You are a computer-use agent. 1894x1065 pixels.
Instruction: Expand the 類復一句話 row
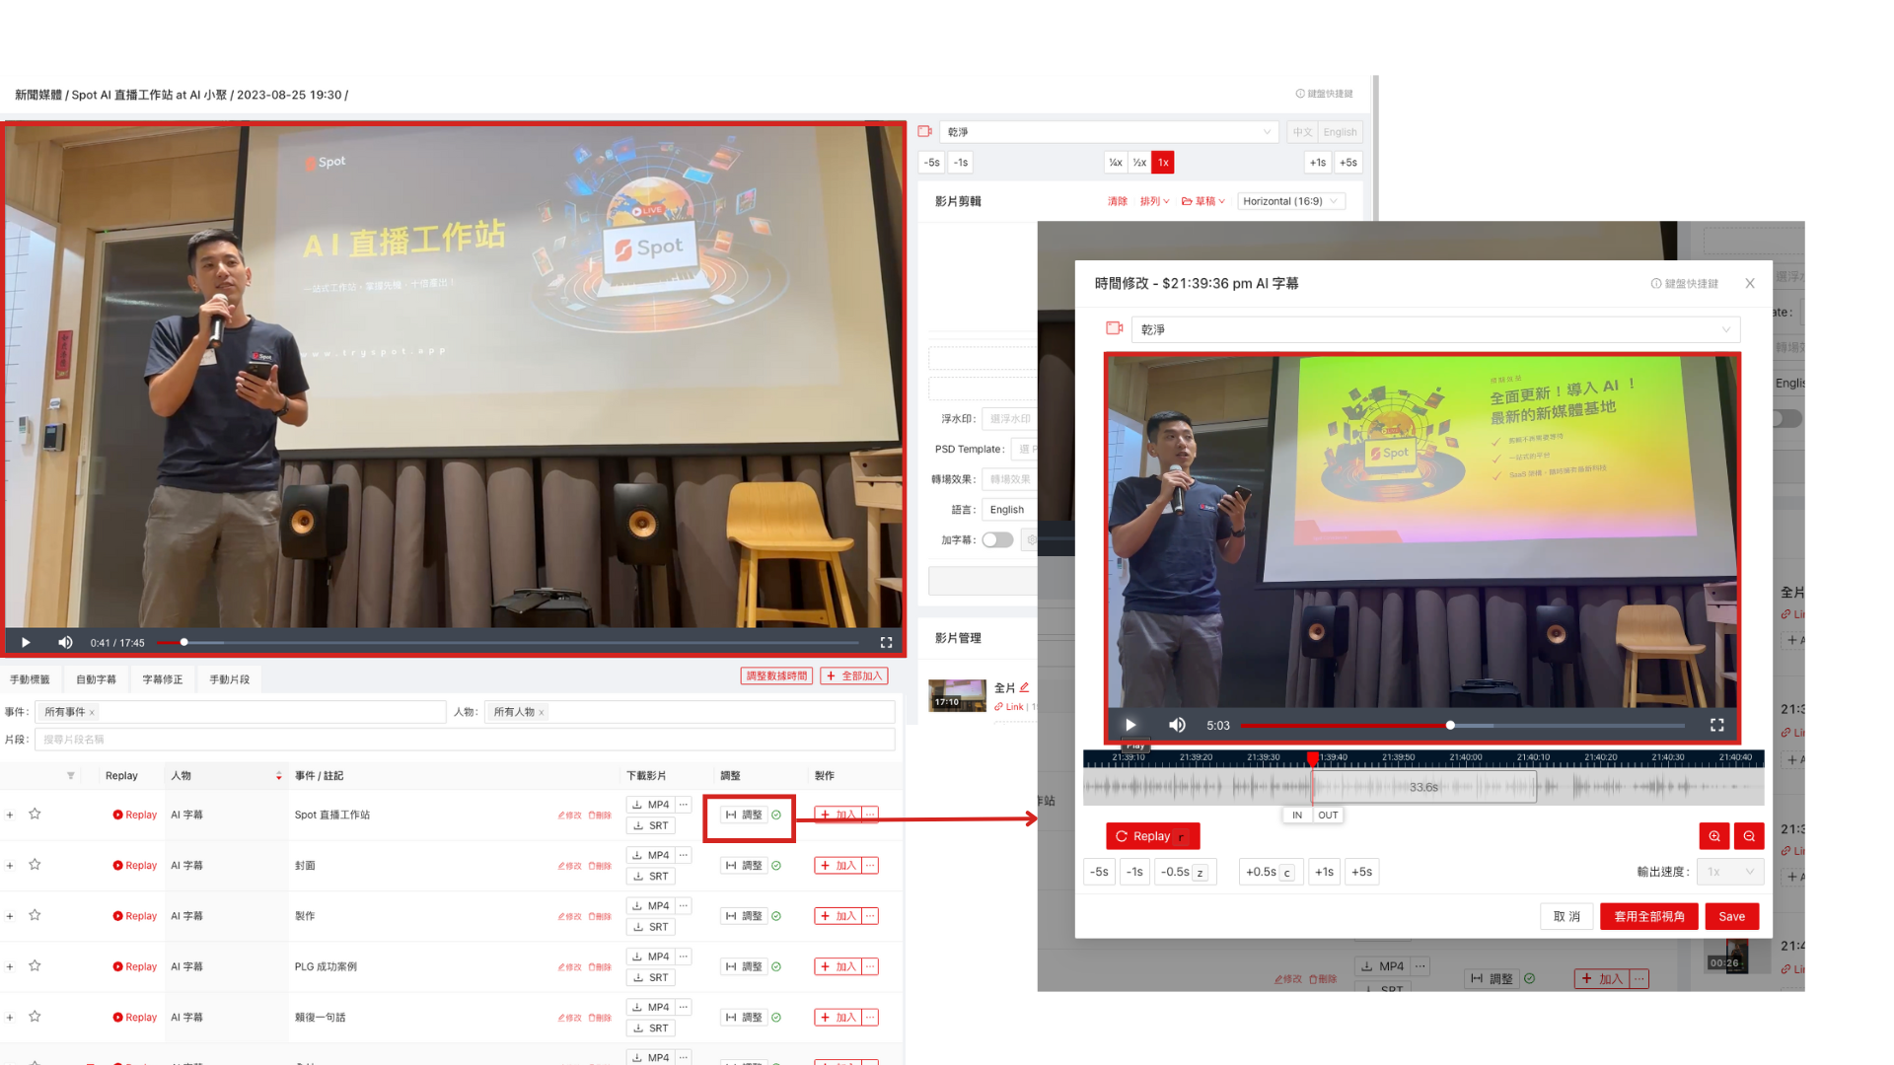click(x=10, y=1017)
